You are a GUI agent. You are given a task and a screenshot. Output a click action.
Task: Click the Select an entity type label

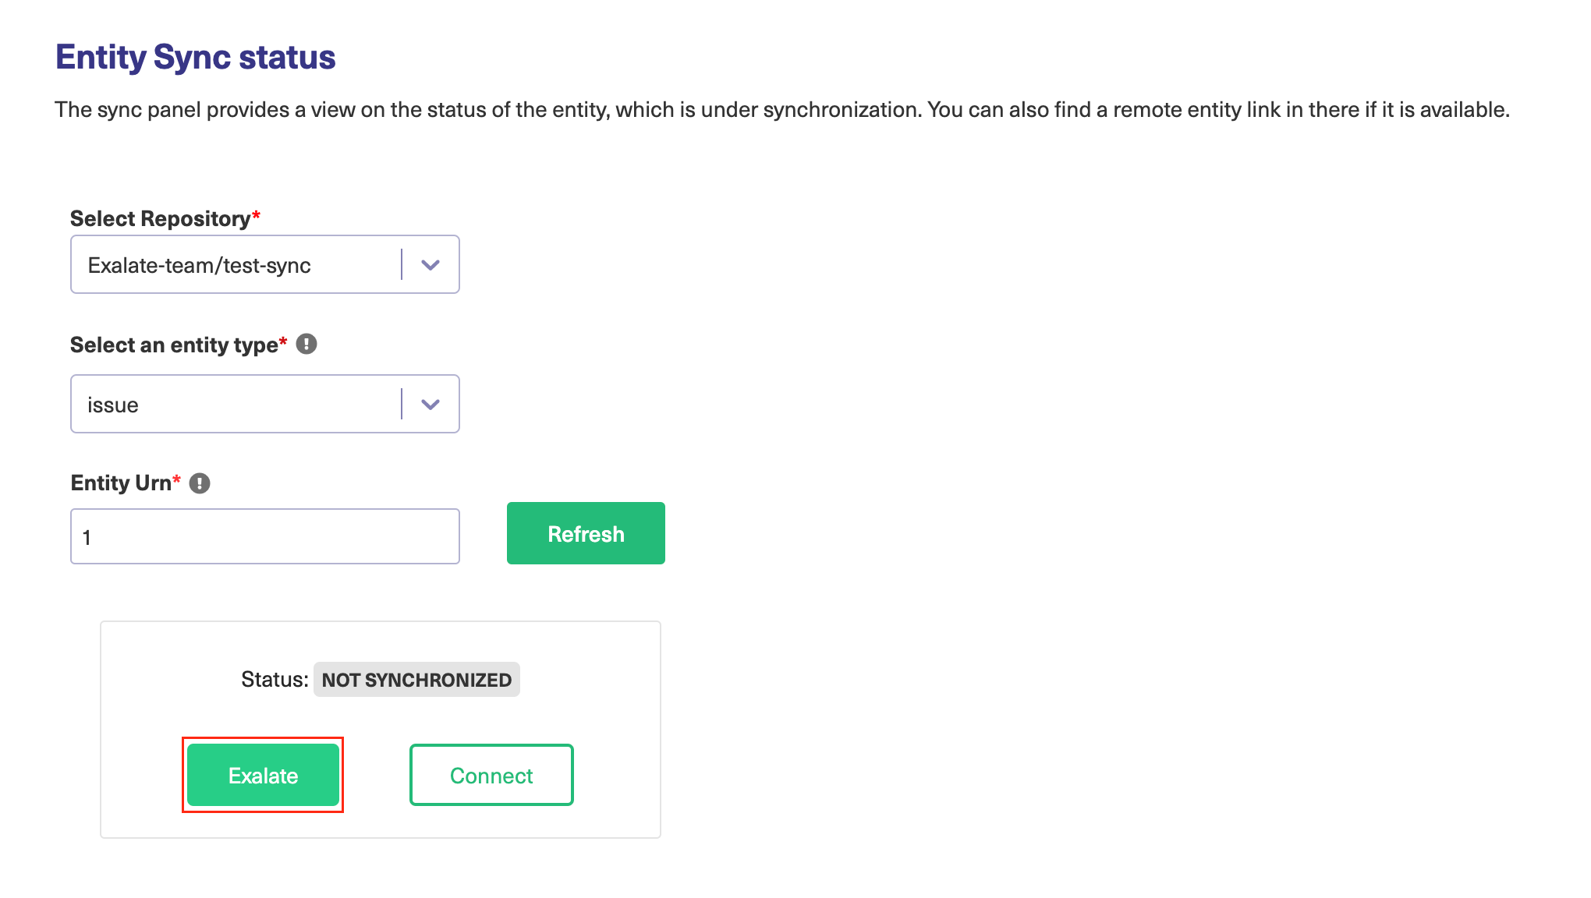(173, 345)
